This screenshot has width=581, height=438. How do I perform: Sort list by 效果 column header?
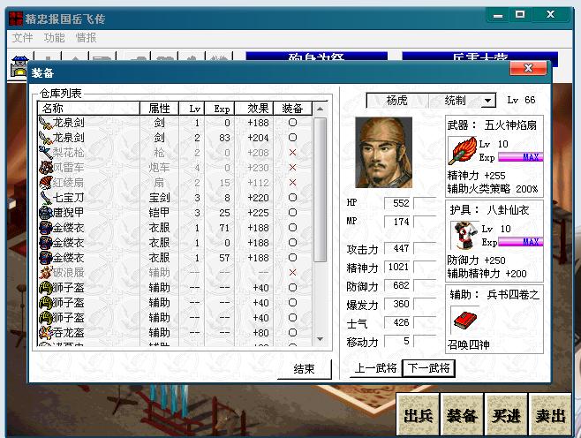point(253,109)
